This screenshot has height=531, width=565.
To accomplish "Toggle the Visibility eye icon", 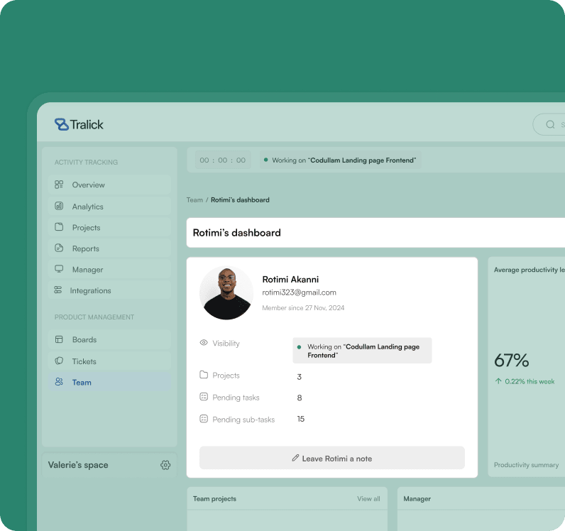I will [x=204, y=343].
